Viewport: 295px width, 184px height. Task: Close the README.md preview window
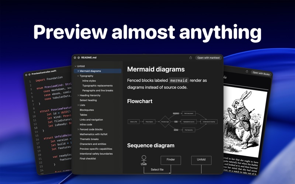(75, 58)
